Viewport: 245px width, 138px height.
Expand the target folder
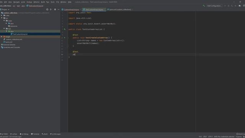point(2,37)
